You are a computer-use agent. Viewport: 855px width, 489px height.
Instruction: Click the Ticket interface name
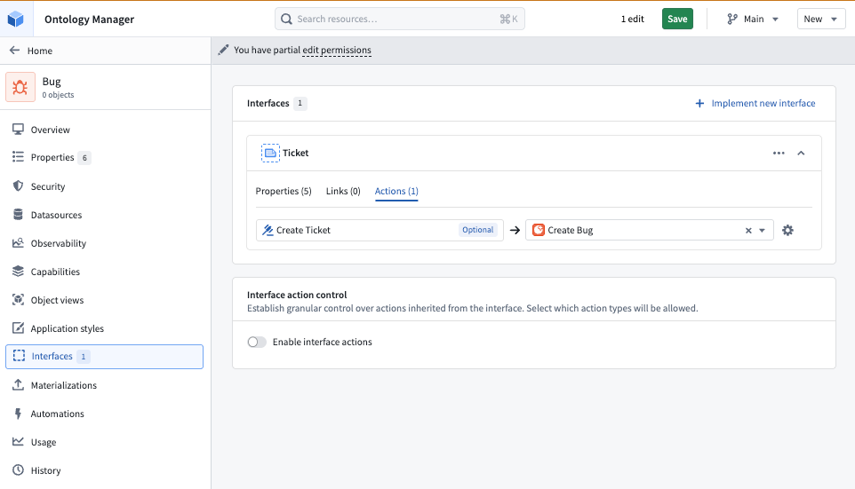pos(296,153)
